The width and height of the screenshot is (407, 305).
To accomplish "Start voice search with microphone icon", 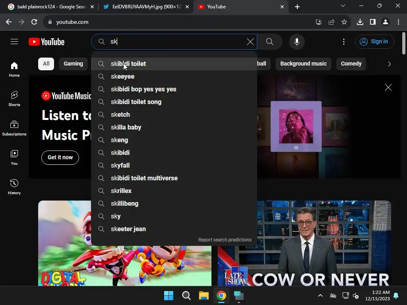I will (x=297, y=41).
